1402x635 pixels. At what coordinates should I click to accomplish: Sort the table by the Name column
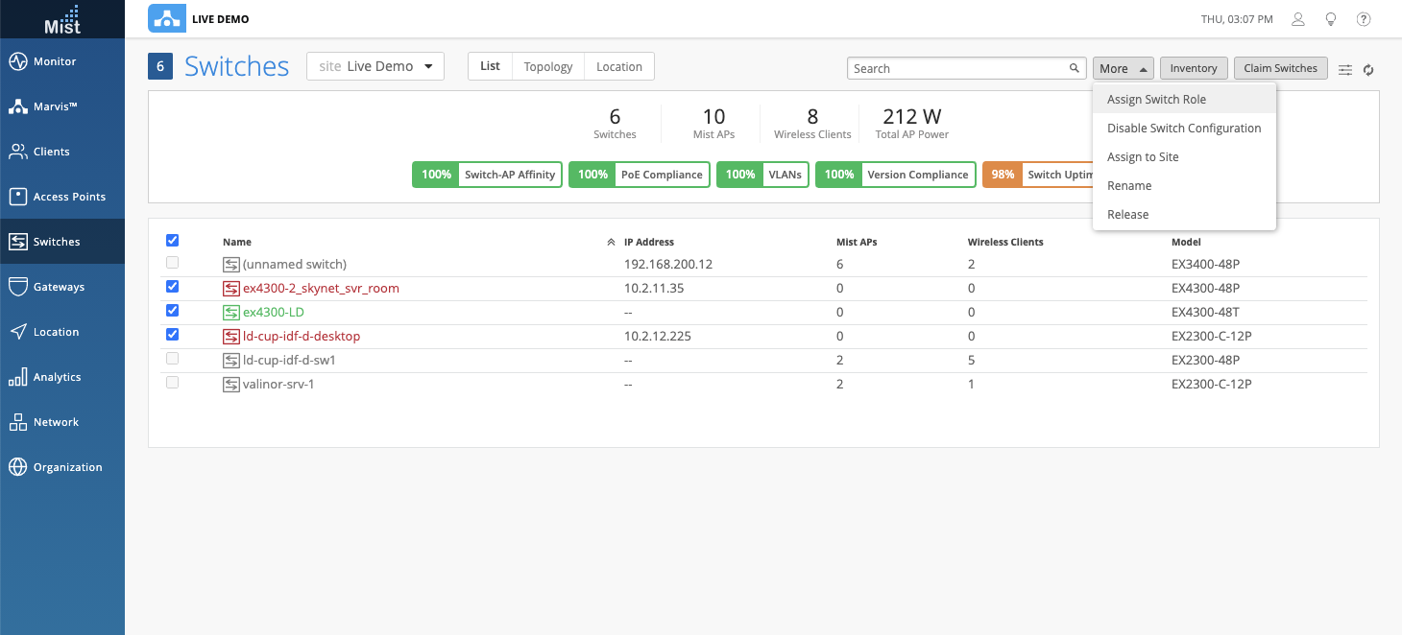pyautogui.click(x=237, y=243)
